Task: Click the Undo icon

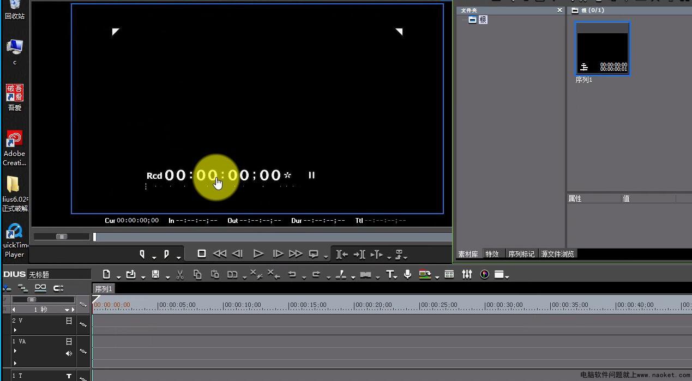Action: [292, 274]
